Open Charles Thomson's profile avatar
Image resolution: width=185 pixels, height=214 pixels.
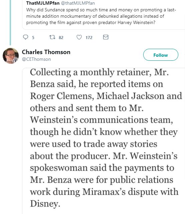11,56
